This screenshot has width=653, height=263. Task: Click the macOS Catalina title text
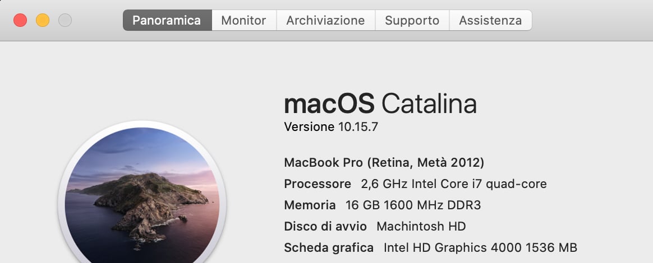click(x=380, y=104)
